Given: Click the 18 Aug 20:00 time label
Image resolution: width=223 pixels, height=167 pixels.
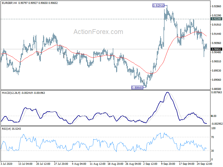Looking at the screenshot, I should 115,164.
